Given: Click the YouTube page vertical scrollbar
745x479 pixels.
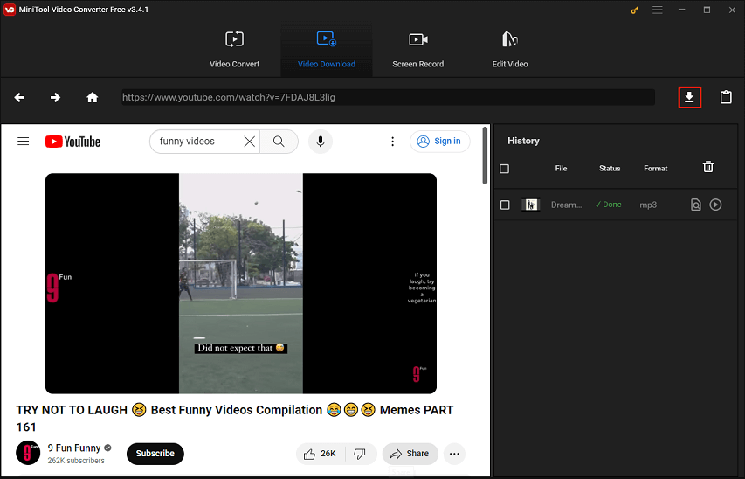Looking at the screenshot, I should (485, 155).
